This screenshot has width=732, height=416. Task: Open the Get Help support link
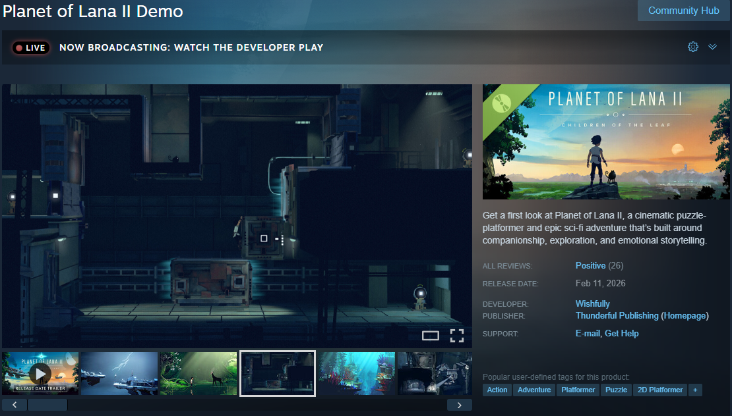[x=621, y=334]
